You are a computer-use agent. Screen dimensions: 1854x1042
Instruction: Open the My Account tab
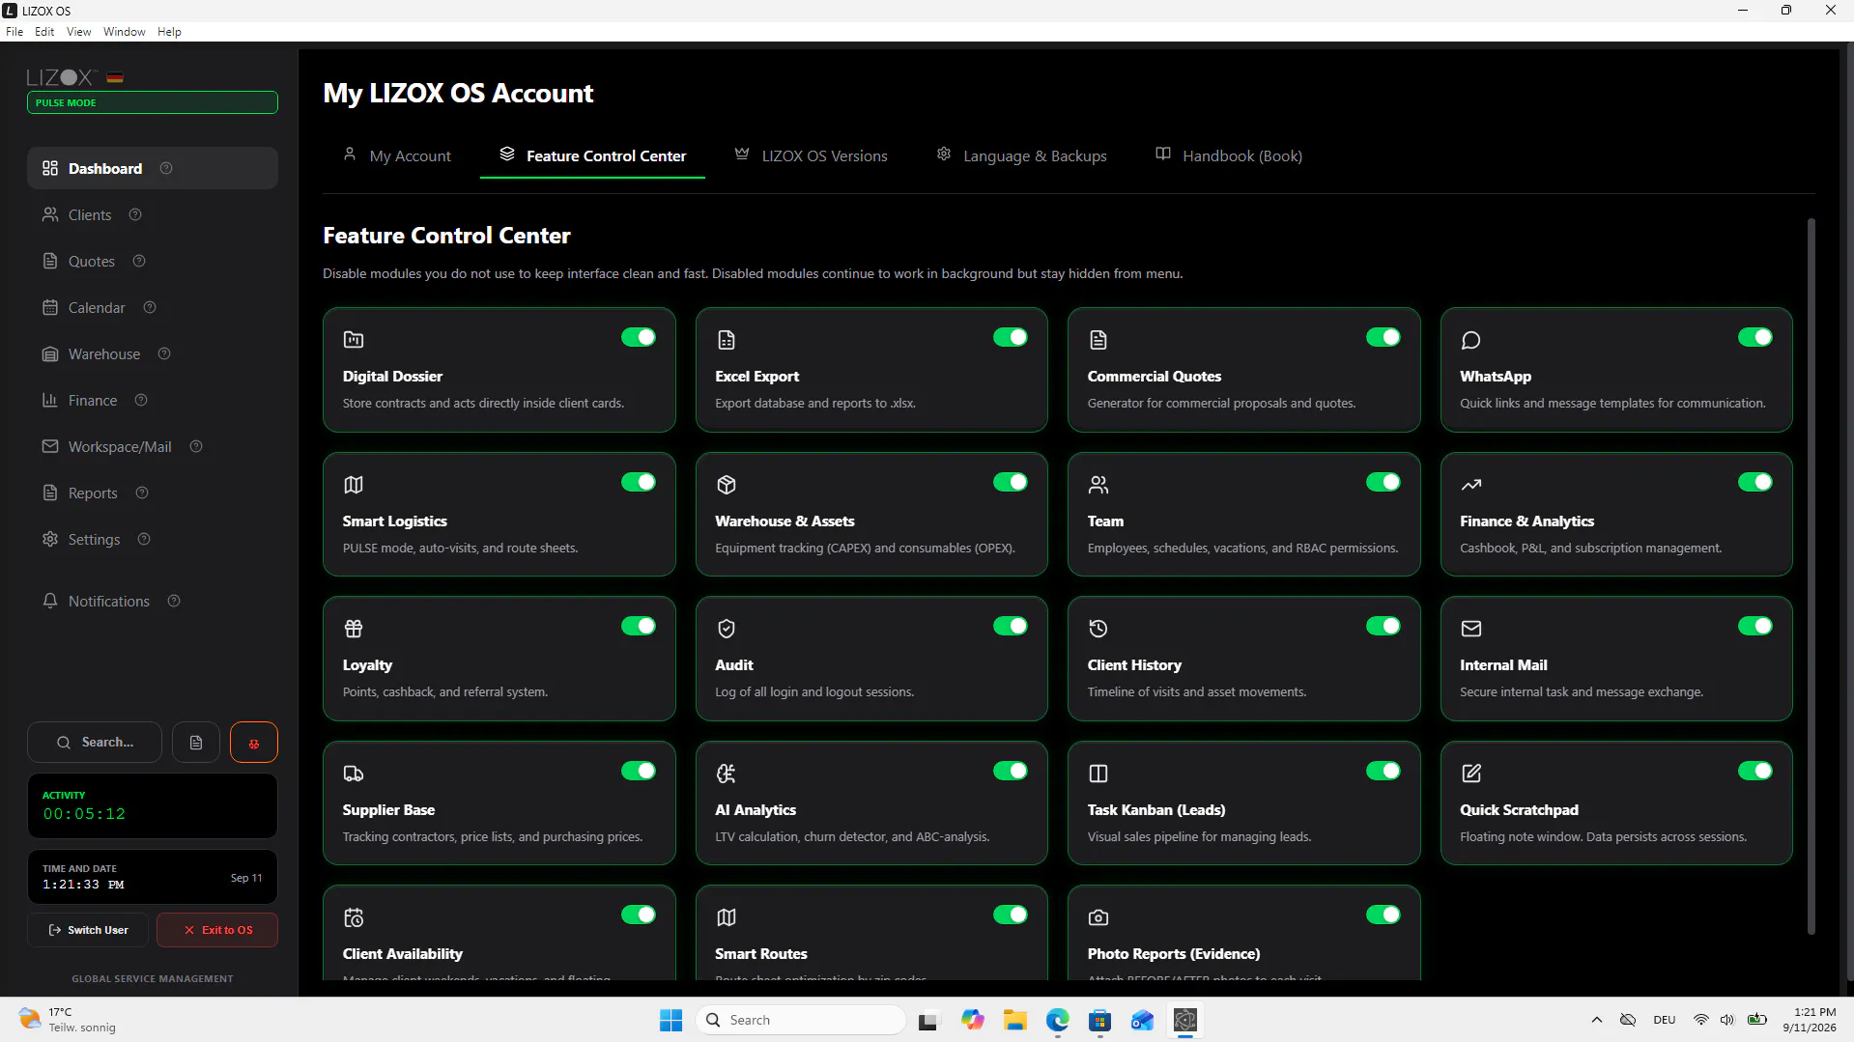[x=397, y=155]
